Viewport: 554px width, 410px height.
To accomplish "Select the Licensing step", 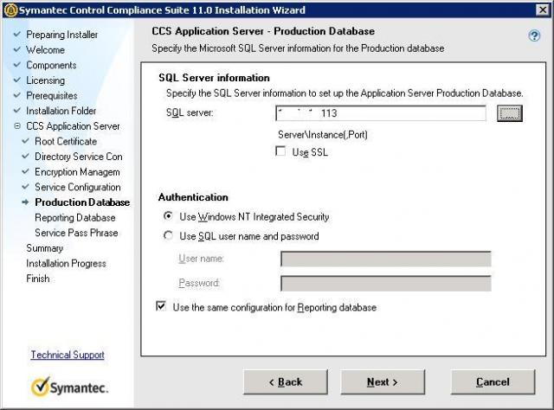I will (x=45, y=80).
